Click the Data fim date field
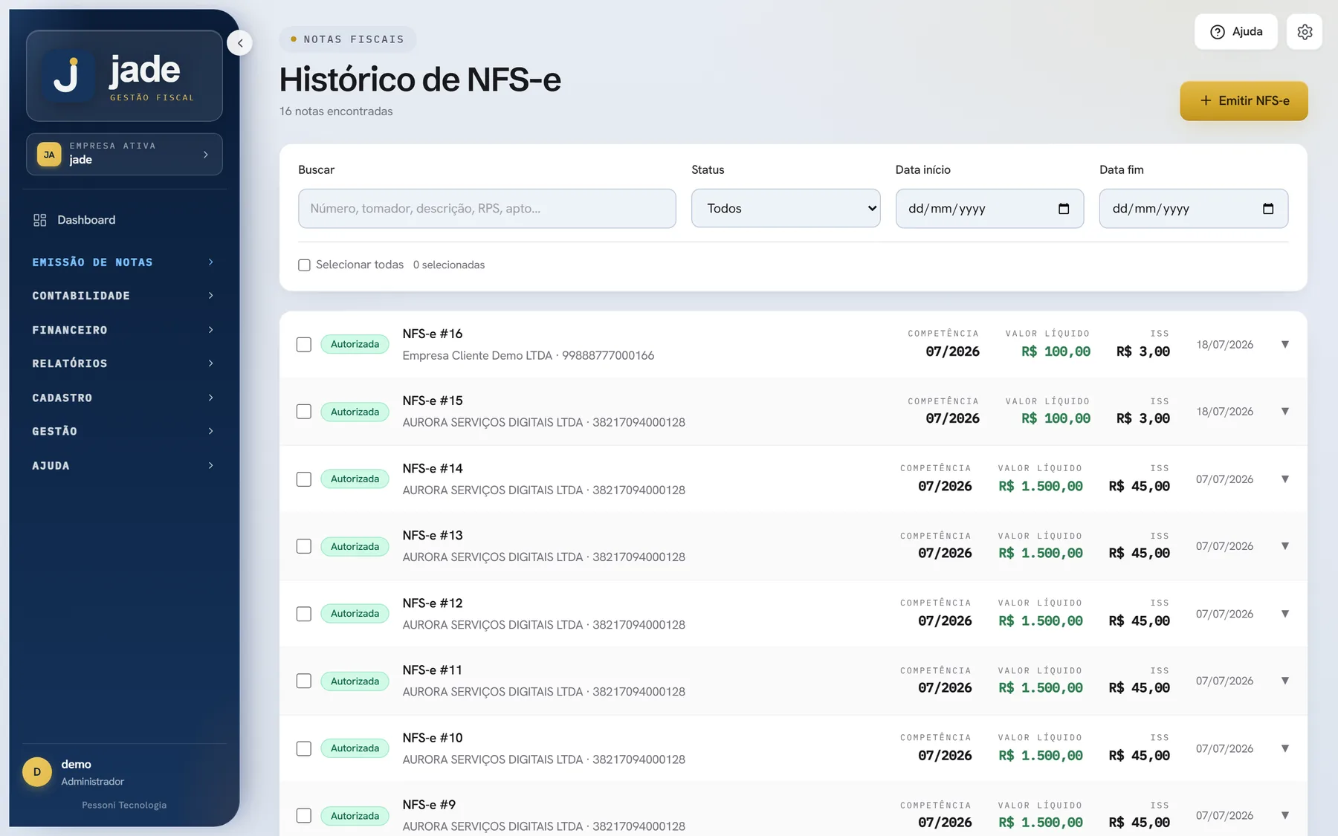The height and width of the screenshot is (836, 1338). click(1194, 209)
